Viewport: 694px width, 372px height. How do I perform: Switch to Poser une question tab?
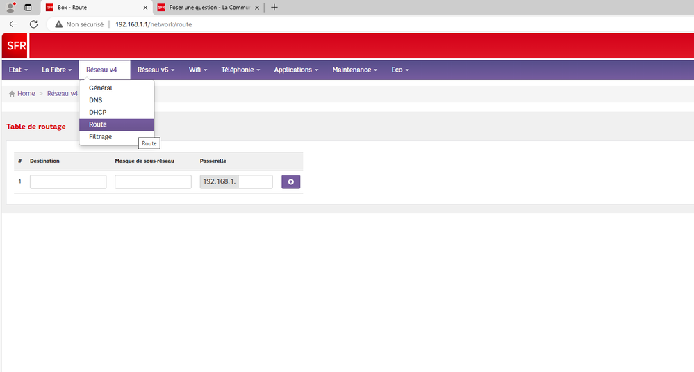[208, 8]
